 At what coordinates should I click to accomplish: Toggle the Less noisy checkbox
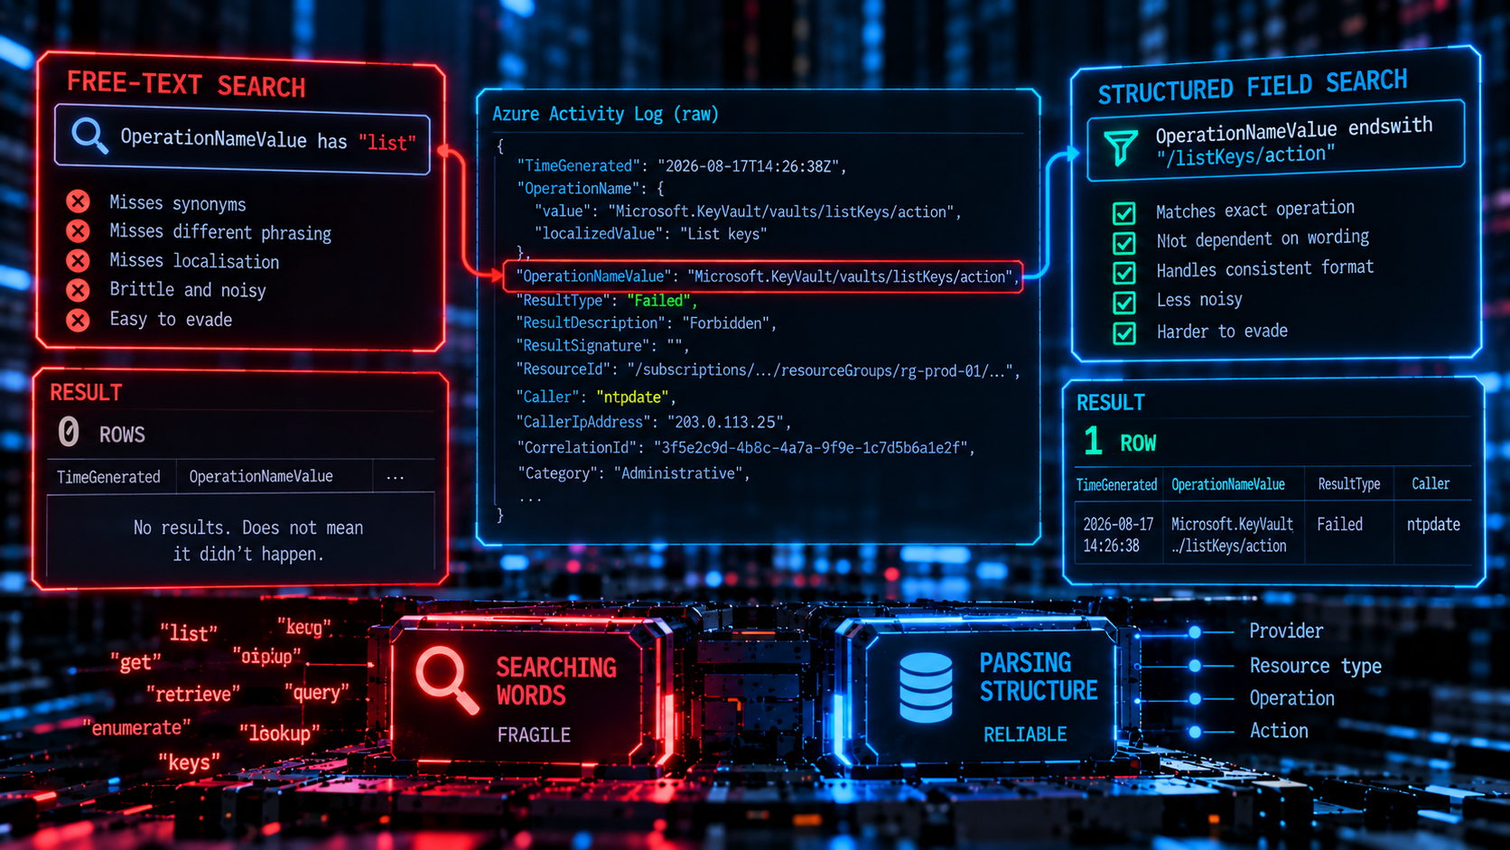tap(1123, 302)
